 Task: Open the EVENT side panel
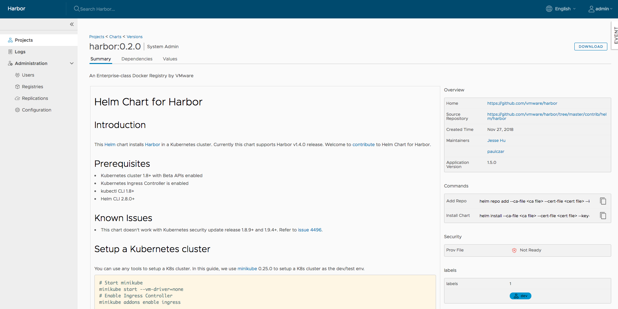pos(615,35)
